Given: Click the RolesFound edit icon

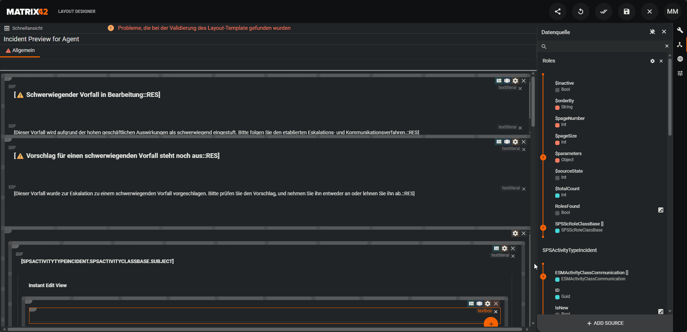Looking at the screenshot, I should [x=660, y=210].
